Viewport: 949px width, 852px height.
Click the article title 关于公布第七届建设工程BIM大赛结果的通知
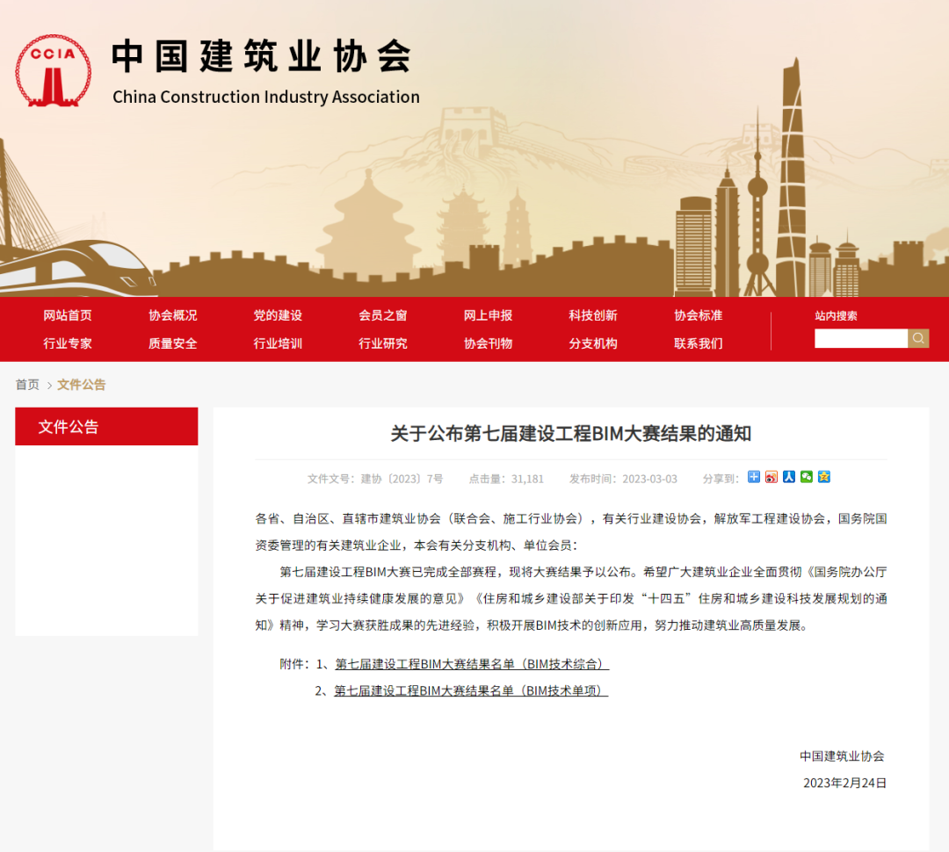571,433
